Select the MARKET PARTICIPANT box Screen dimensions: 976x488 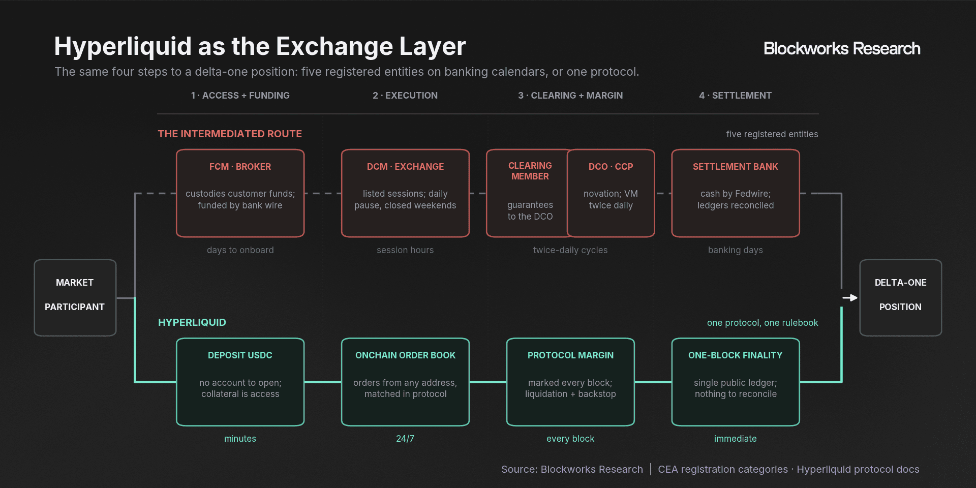coord(75,298)
